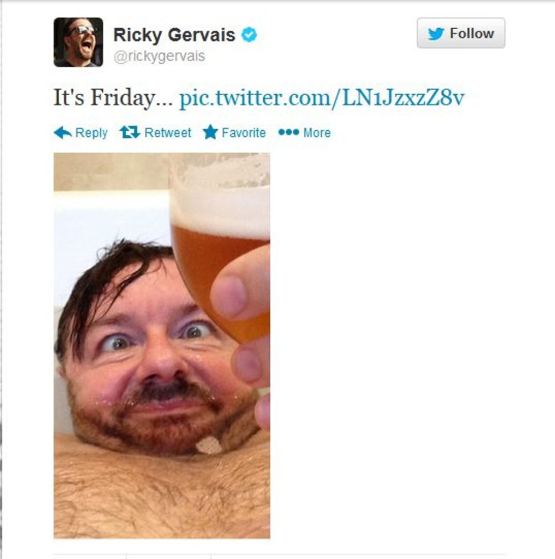The image size is (555, 559).
Task: Click the Twitter bird on Follow button
Action: pyautogui.click(x=436, y=33)
